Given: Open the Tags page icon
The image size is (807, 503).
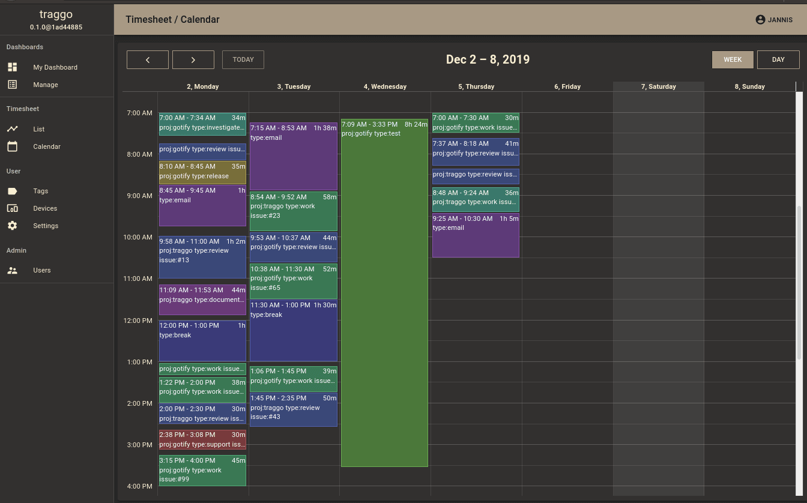Looking at the screenshot, I should [12, 191].
